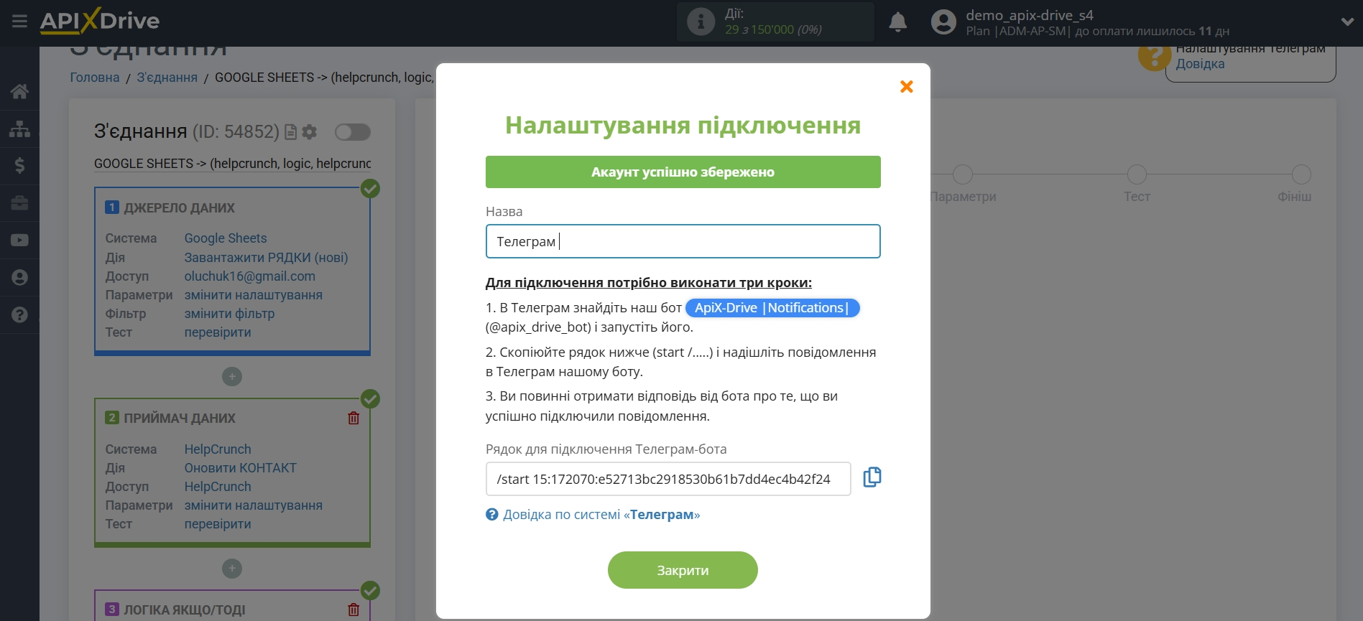Click Оновити КОНТАКТ action link

coord(240,468)
